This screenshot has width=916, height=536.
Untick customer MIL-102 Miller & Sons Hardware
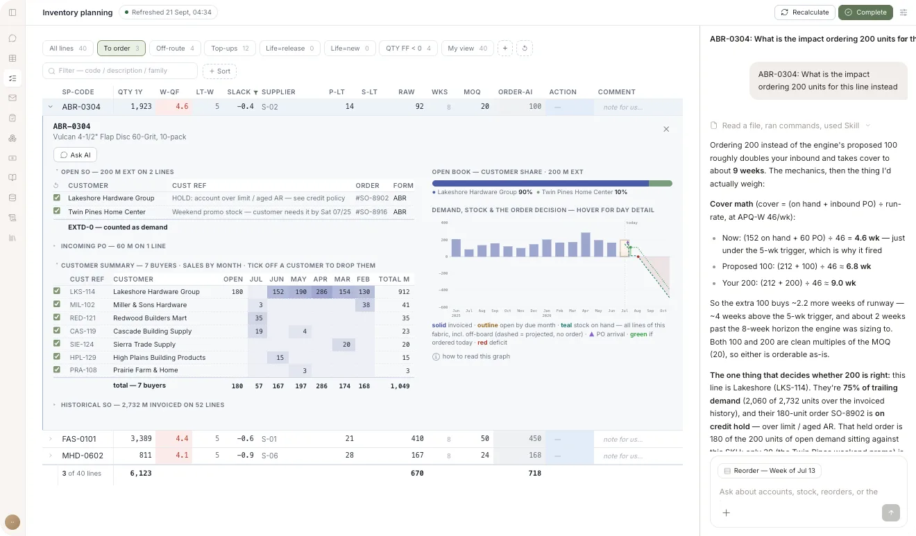tap(57, 304)
